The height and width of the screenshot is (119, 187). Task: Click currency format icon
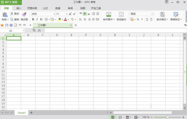point(132,19)
